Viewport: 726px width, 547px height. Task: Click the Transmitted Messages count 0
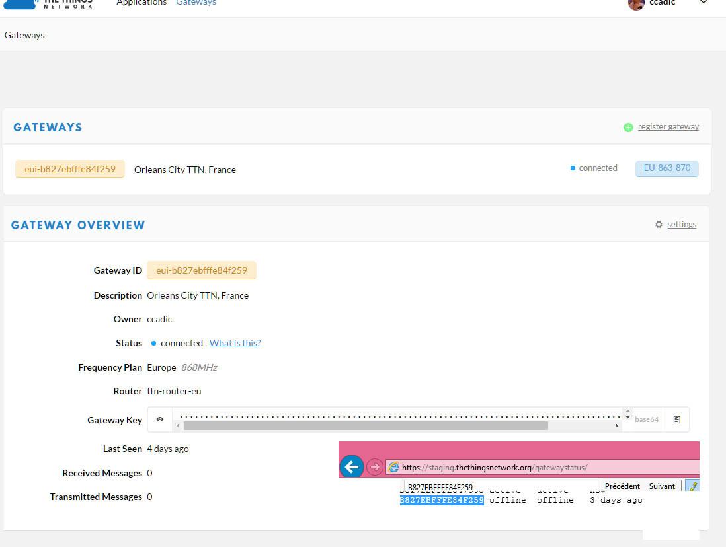pos(149,497)
